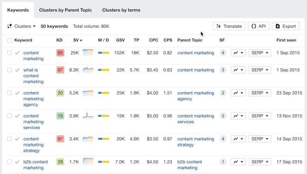Expand the trend chart dropdown for content marketing agency

238,93
